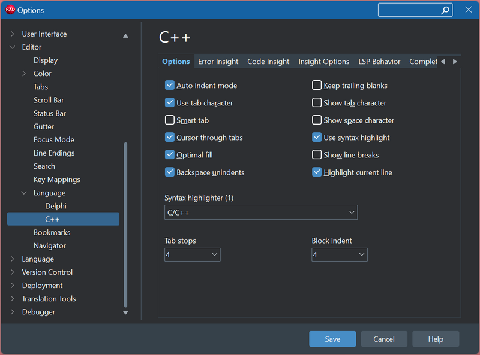Expand the Debugger node
This screenshot has height=355, width=480.
click(12, 312)
